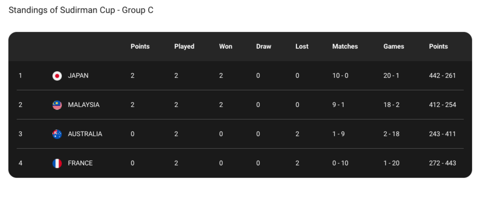Click the Matches column header
Screen dimensions: 480x207
(345, 46)
